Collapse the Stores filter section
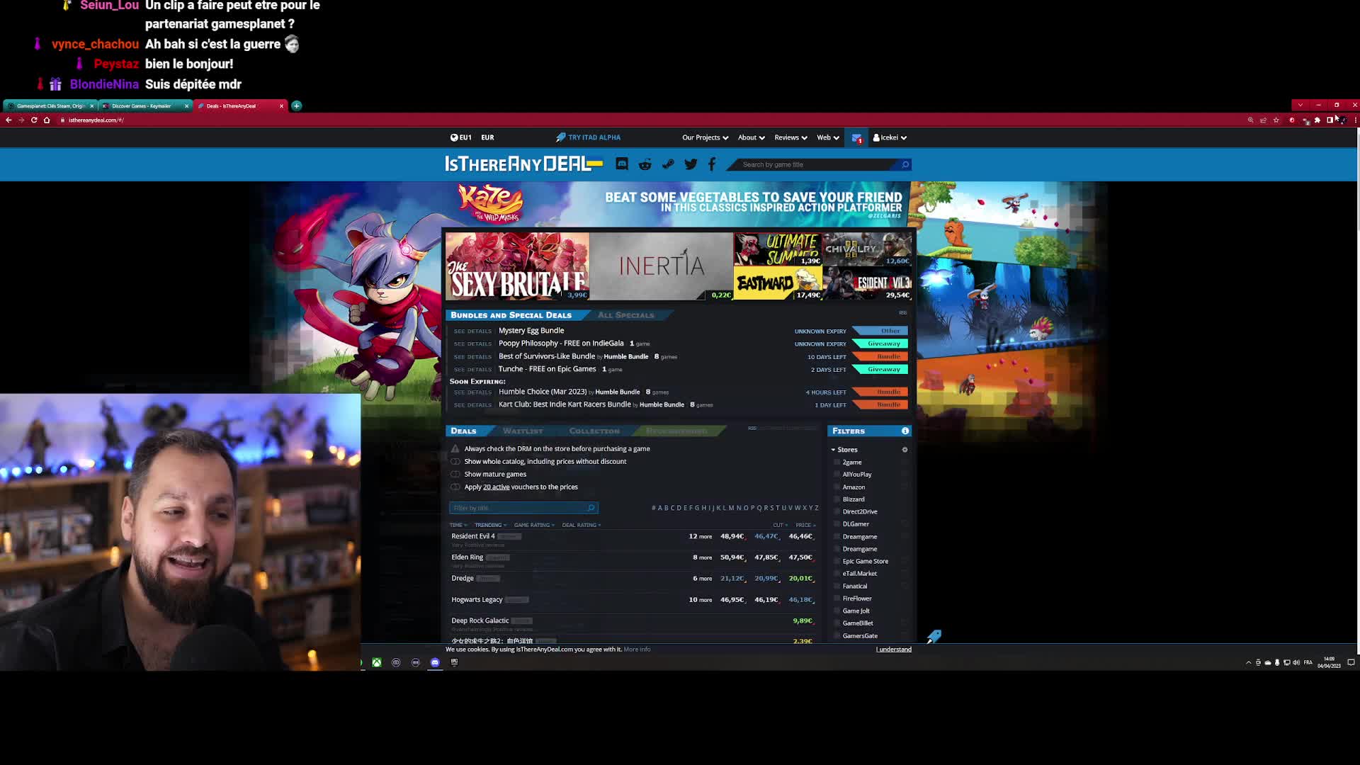The height and width of the screenshot is (765, 1360). [844, 450]
